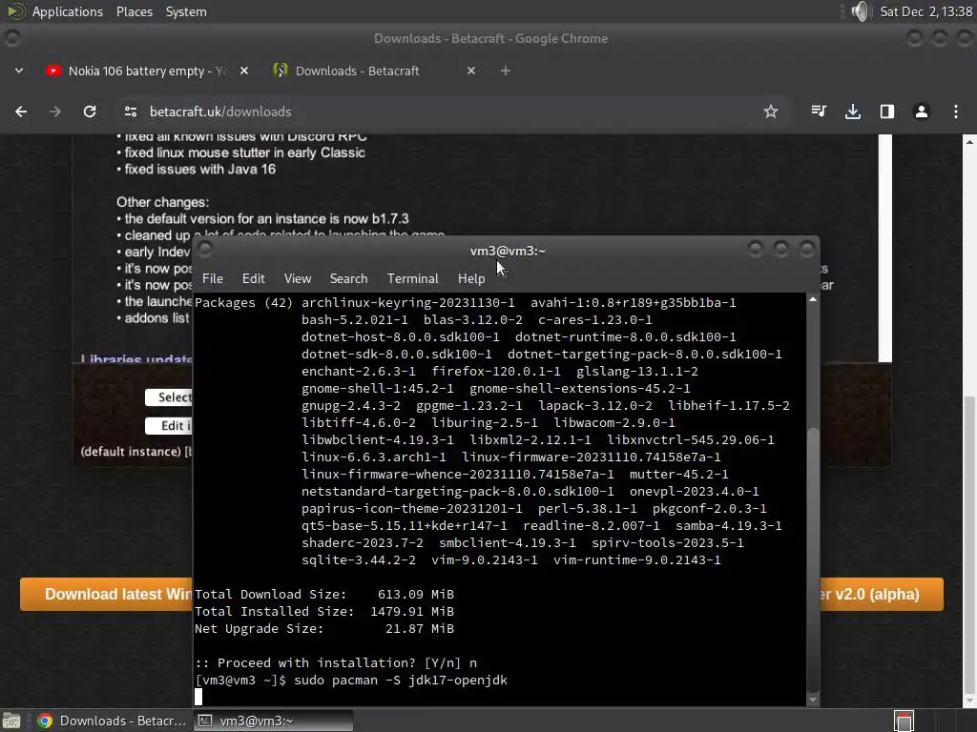Expand Chrome tab search chevron
Viewport: 977px width, 732px height.
coord(19,71)
